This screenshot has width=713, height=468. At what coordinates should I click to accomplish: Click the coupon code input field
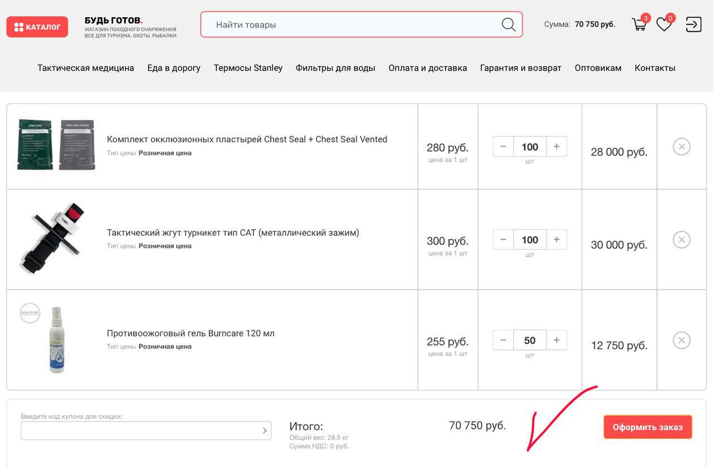coord(139,431)
